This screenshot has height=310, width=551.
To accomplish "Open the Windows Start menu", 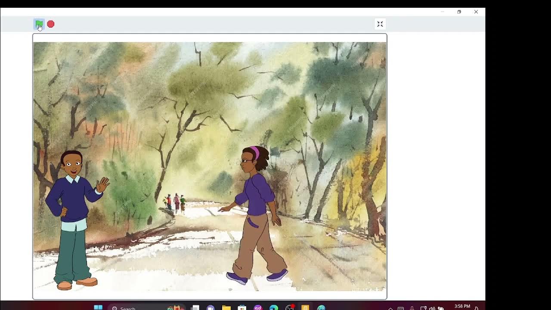I will [98, 307].
